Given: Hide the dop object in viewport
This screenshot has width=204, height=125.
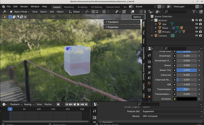Looking at the screenshot, I should click(196, 24).
